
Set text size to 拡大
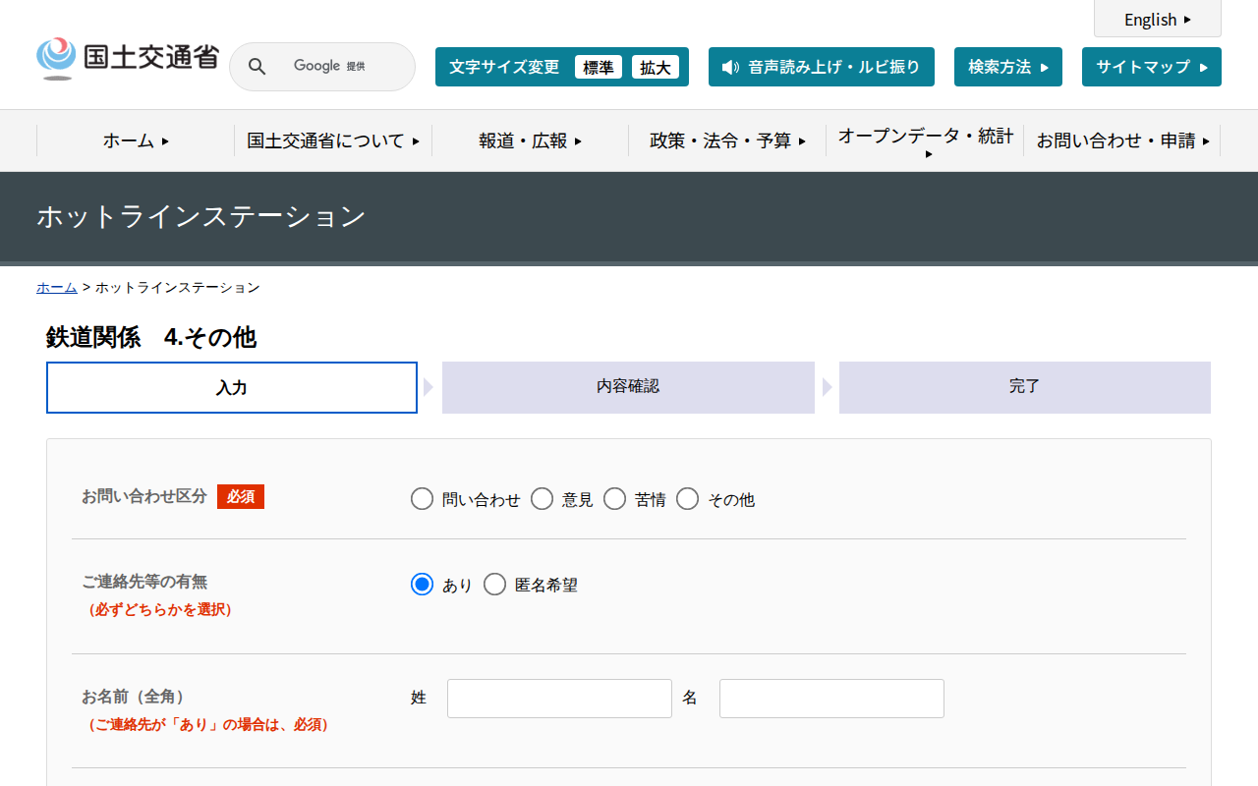point(656,67)
